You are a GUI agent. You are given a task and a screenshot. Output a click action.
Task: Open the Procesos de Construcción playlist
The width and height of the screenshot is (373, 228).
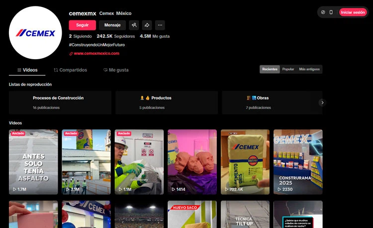pos(60,103)
